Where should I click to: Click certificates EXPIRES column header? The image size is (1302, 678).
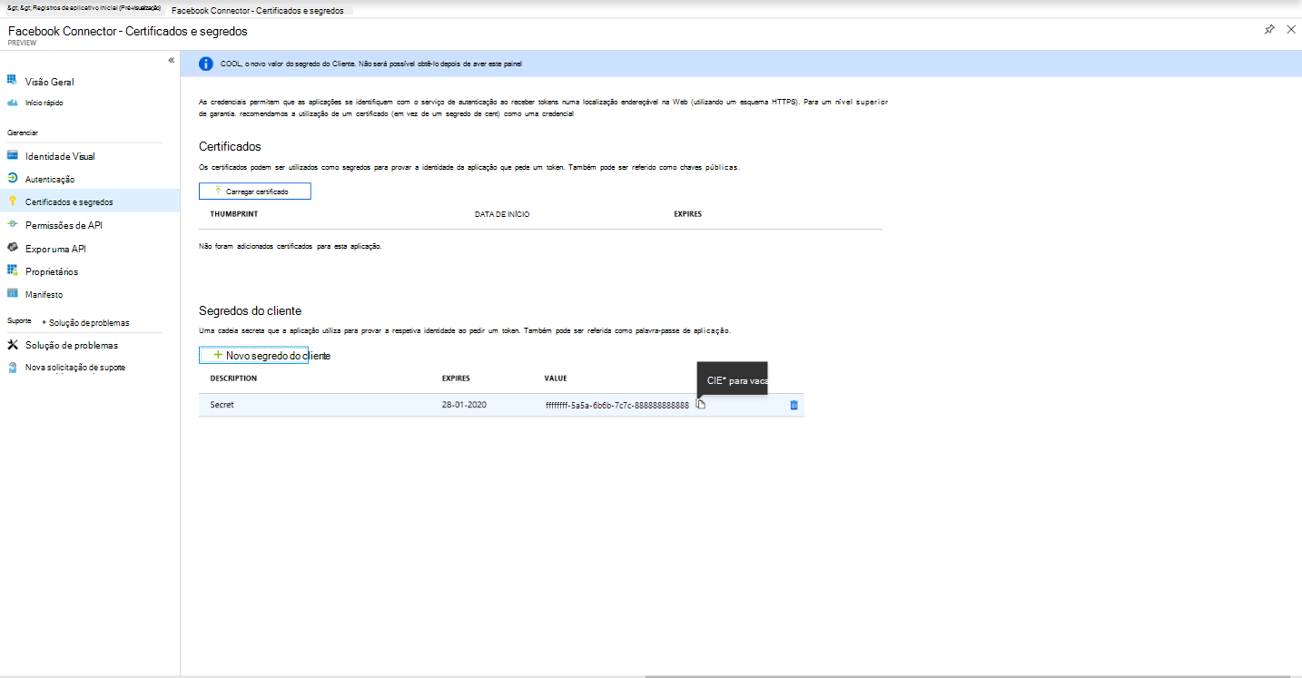687,214
